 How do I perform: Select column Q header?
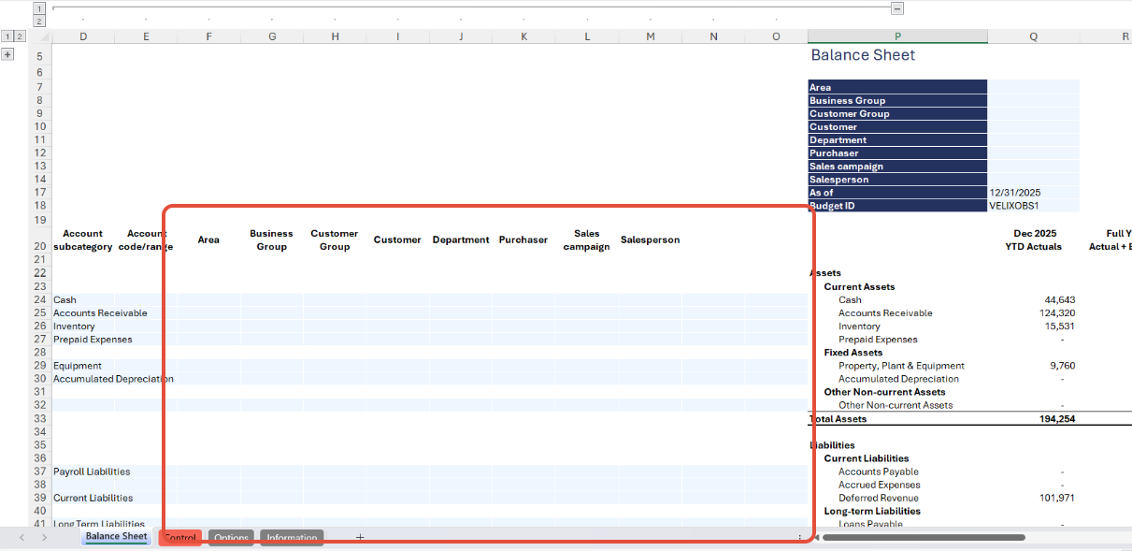(x=1033, y=36)
